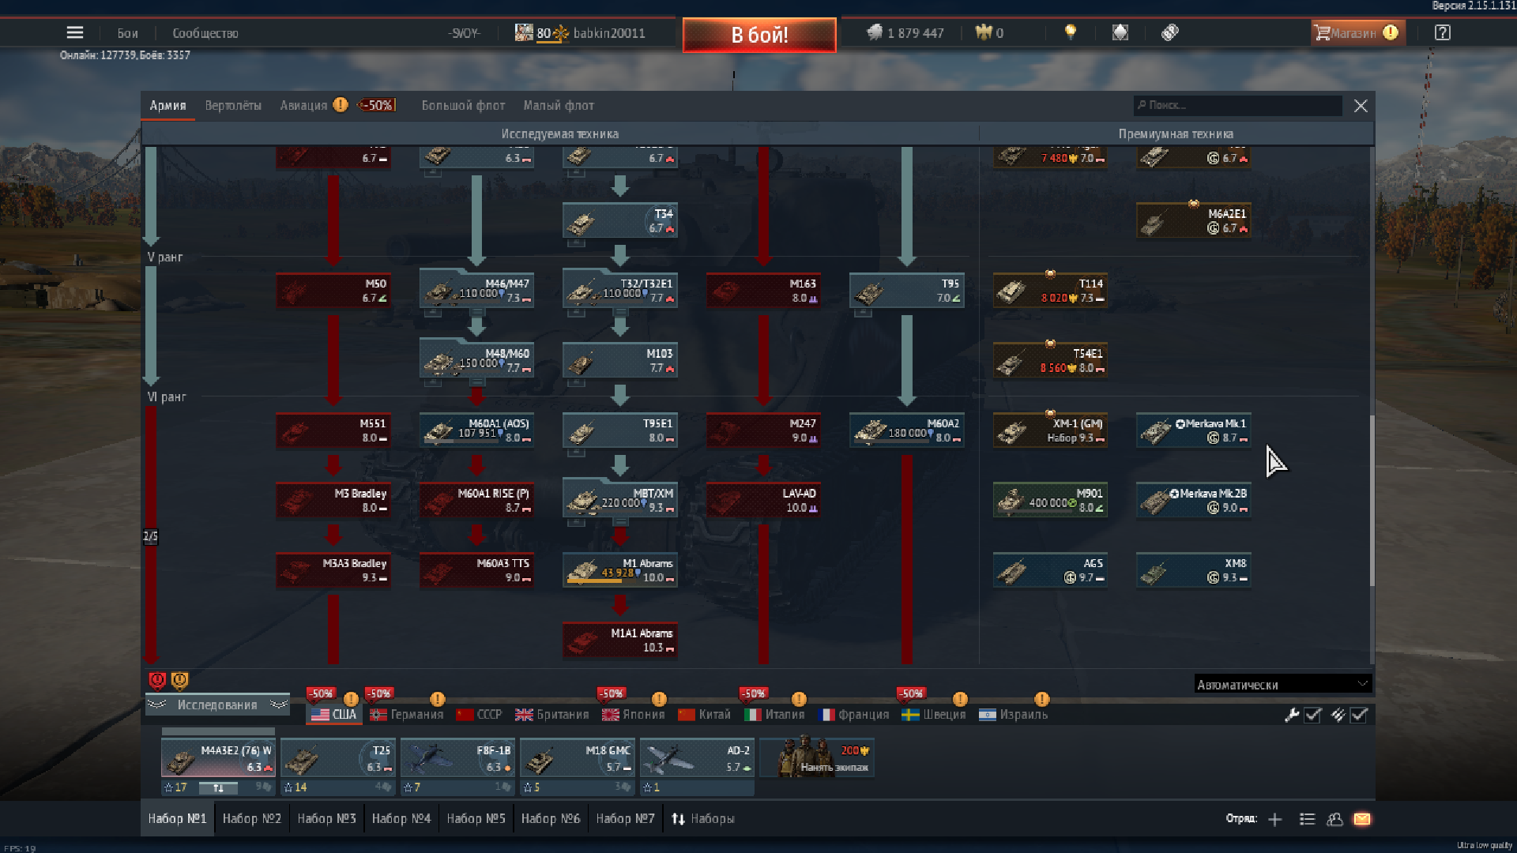Click the diamond item icon next to lightbulb

coord(1120,32)
